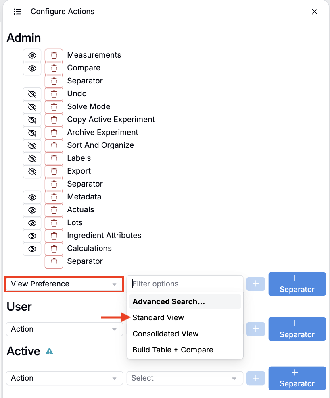This screenshot has height=398, width=330.
Task: Open the View Preference dropdown
Action: 64,284
